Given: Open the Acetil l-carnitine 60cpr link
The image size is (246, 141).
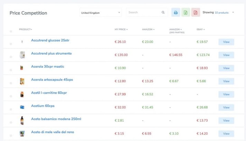Looking at the screenshot, I should click(x=49, y=93).
